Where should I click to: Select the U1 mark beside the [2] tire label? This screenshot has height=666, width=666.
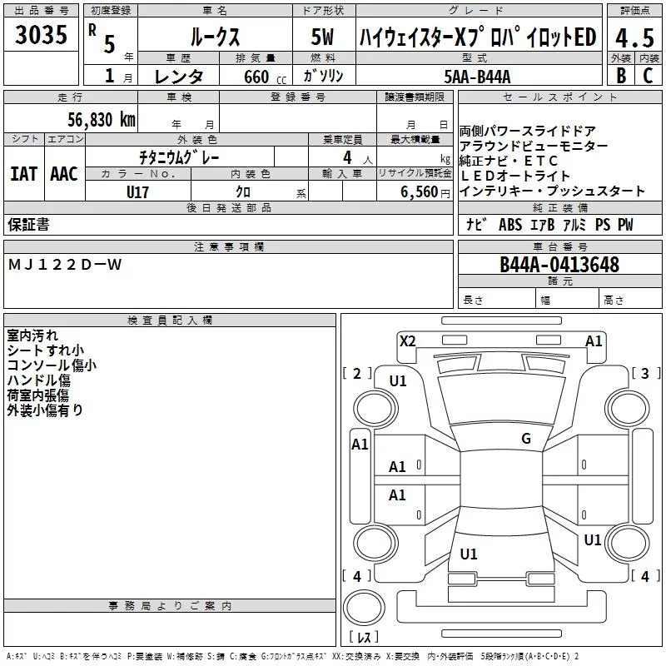point(398,381)
